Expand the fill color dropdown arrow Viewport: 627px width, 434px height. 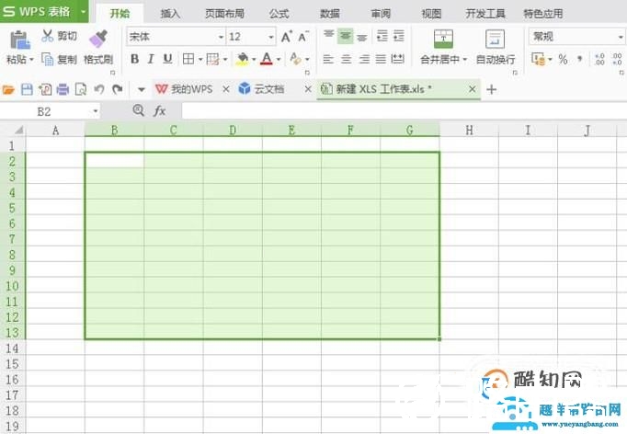click(254, 59)
